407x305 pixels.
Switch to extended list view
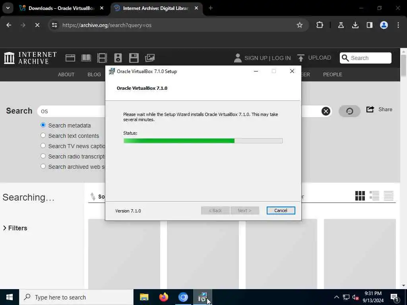coord(374,196)
